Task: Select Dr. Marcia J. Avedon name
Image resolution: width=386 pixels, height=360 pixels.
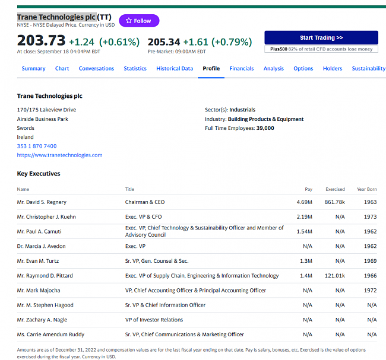Action: [x=41, y=246]
